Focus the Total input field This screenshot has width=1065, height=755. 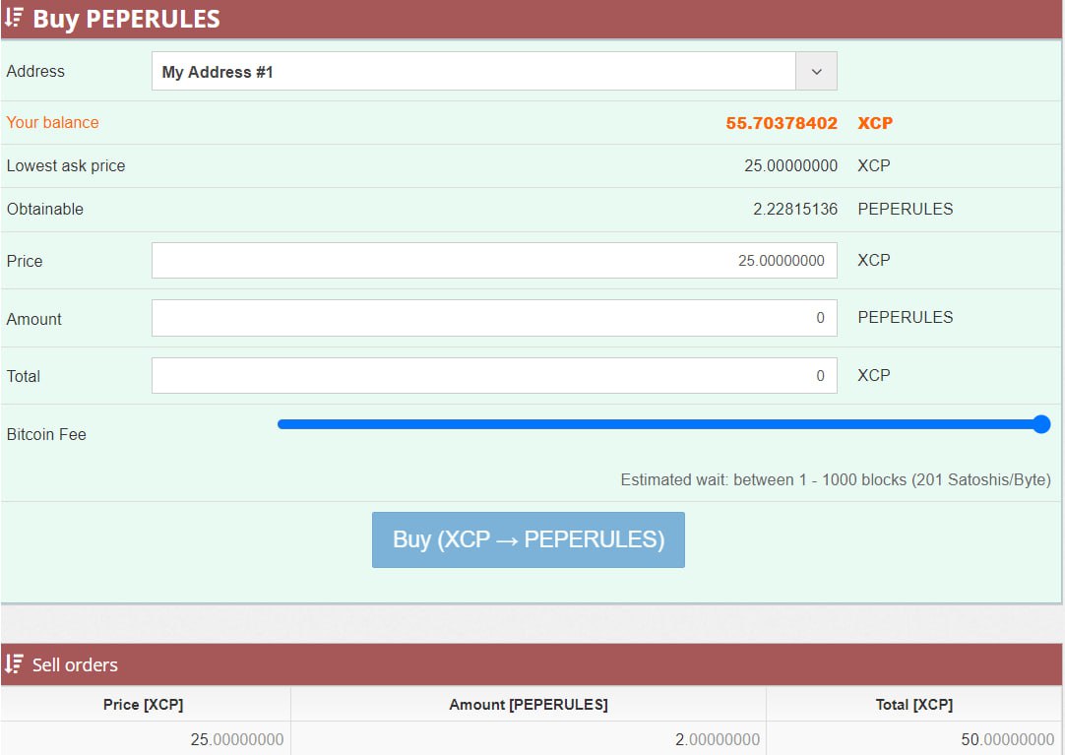tap(494, 375)
